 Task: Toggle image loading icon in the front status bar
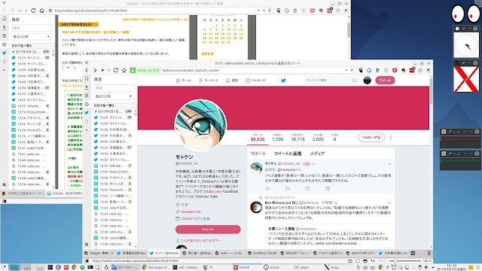click(365, 261)
